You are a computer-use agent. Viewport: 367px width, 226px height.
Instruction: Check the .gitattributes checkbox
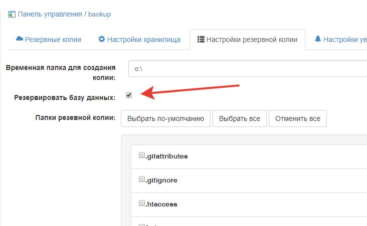(x=142, y=155)
